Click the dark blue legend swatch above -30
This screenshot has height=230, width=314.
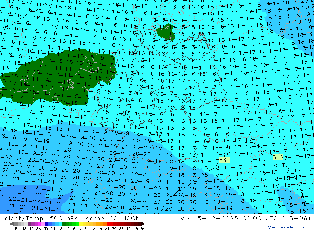pyautogui.click(x=47, y=224)
